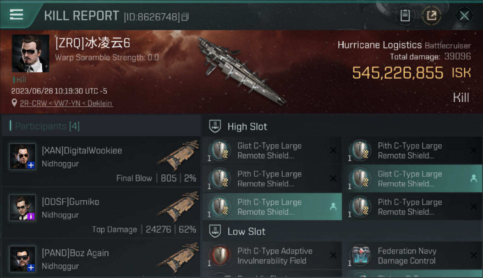Image resolution: width=483 pixels, height=278 pixels.
Task: View Gumiko's character portrait
Action: click(x=23, y=208)
